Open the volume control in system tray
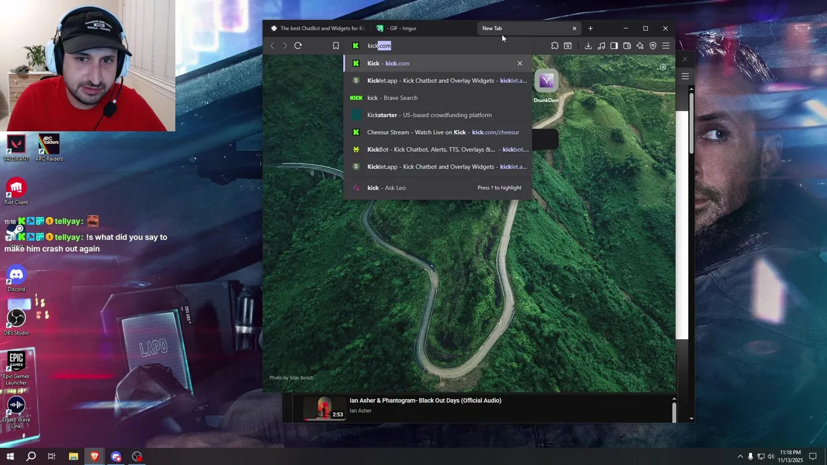Viewport: 827px width, 465px height. [x=771, y=457]
